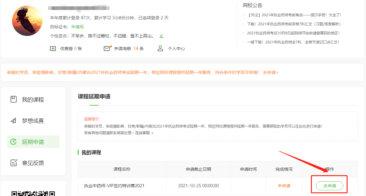Click the 梦想成真 paper plane icon
This screenshot has width=366, height=196.
(14, 121)
